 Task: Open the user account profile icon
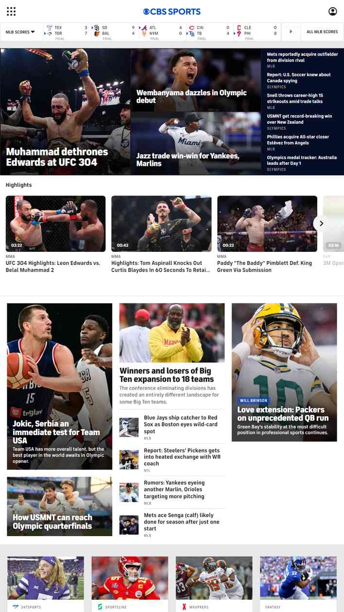tap(332, 11)
